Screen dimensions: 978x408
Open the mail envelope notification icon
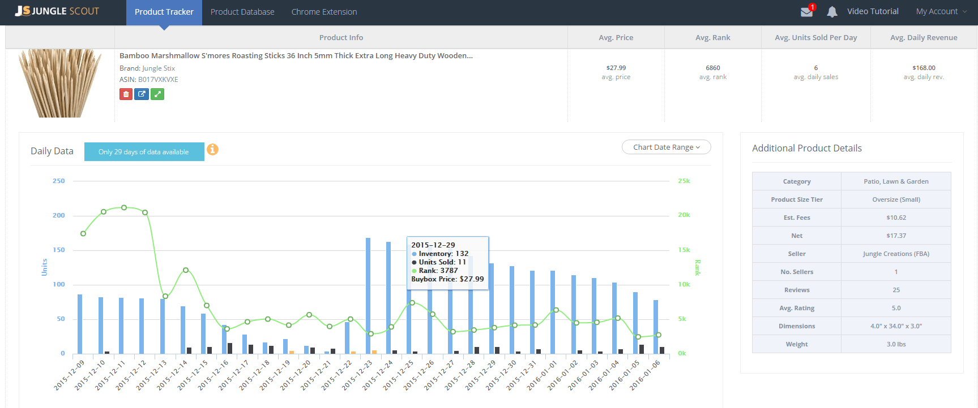click(806, 12)
